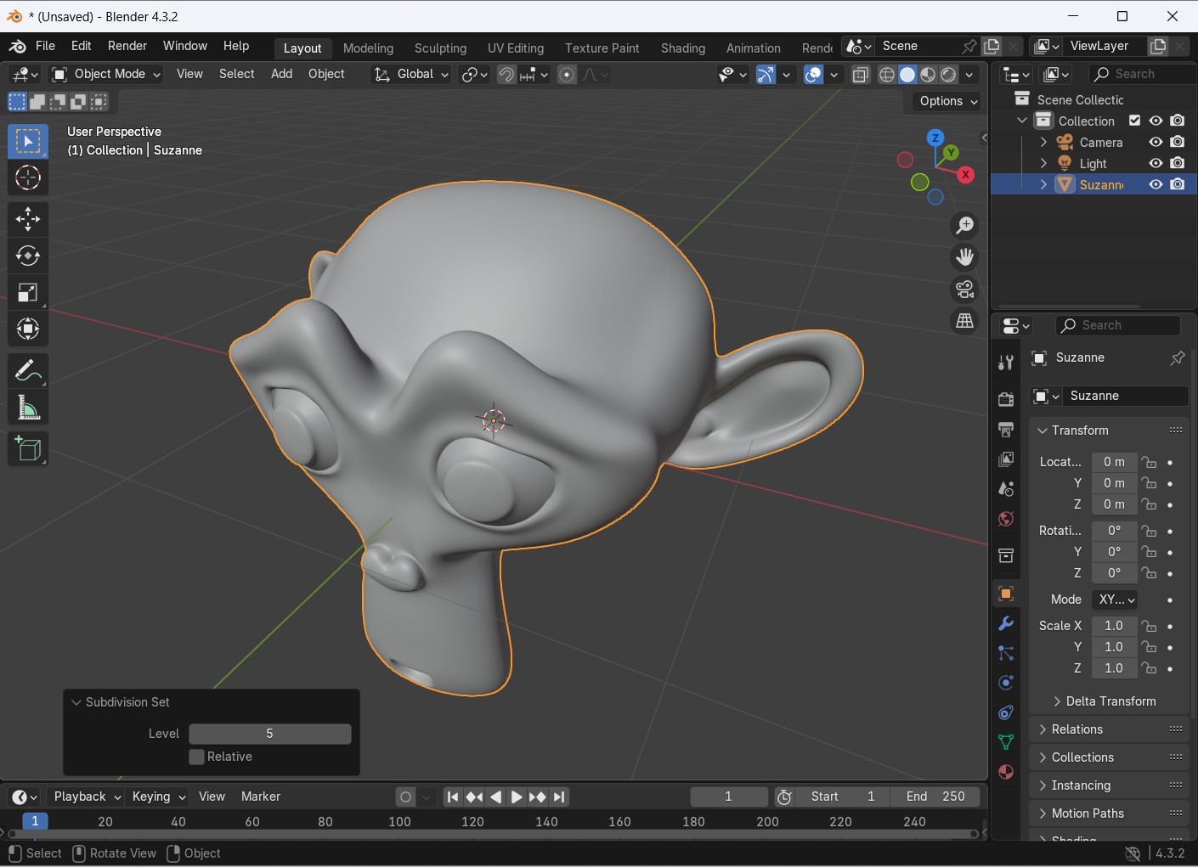Open the Output properties tab
This screenshot has width=1198, height=867.
[x=1006, y=429]
